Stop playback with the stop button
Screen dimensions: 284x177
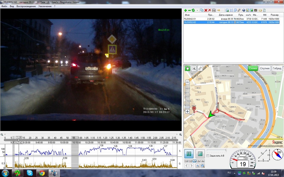[200, 154]
